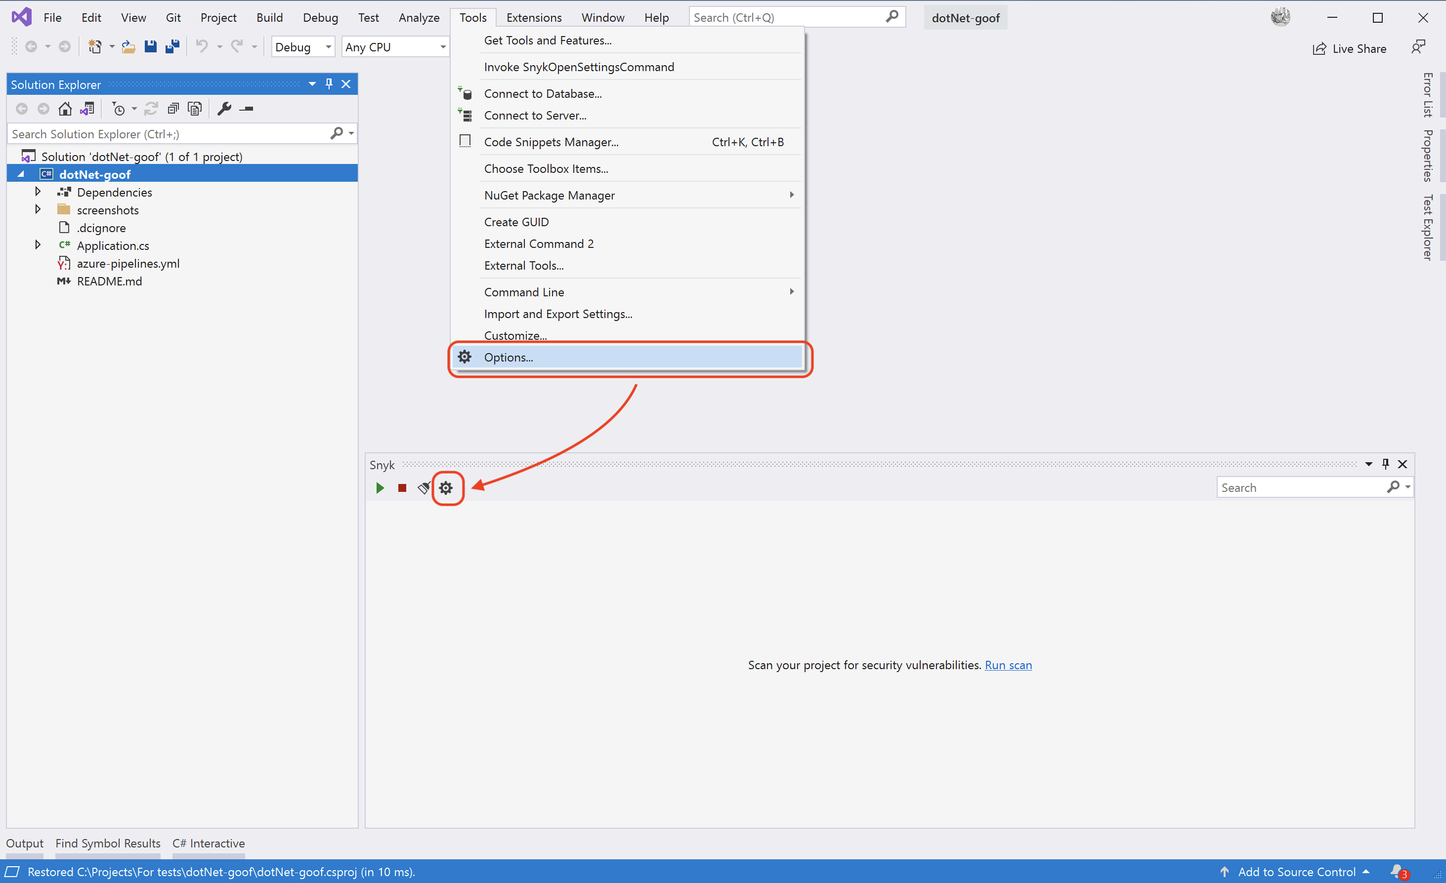Click the Snyk run scan play icon
Image resolution: width=1446 pixels, height=883 pixels.
pos(380,488)
